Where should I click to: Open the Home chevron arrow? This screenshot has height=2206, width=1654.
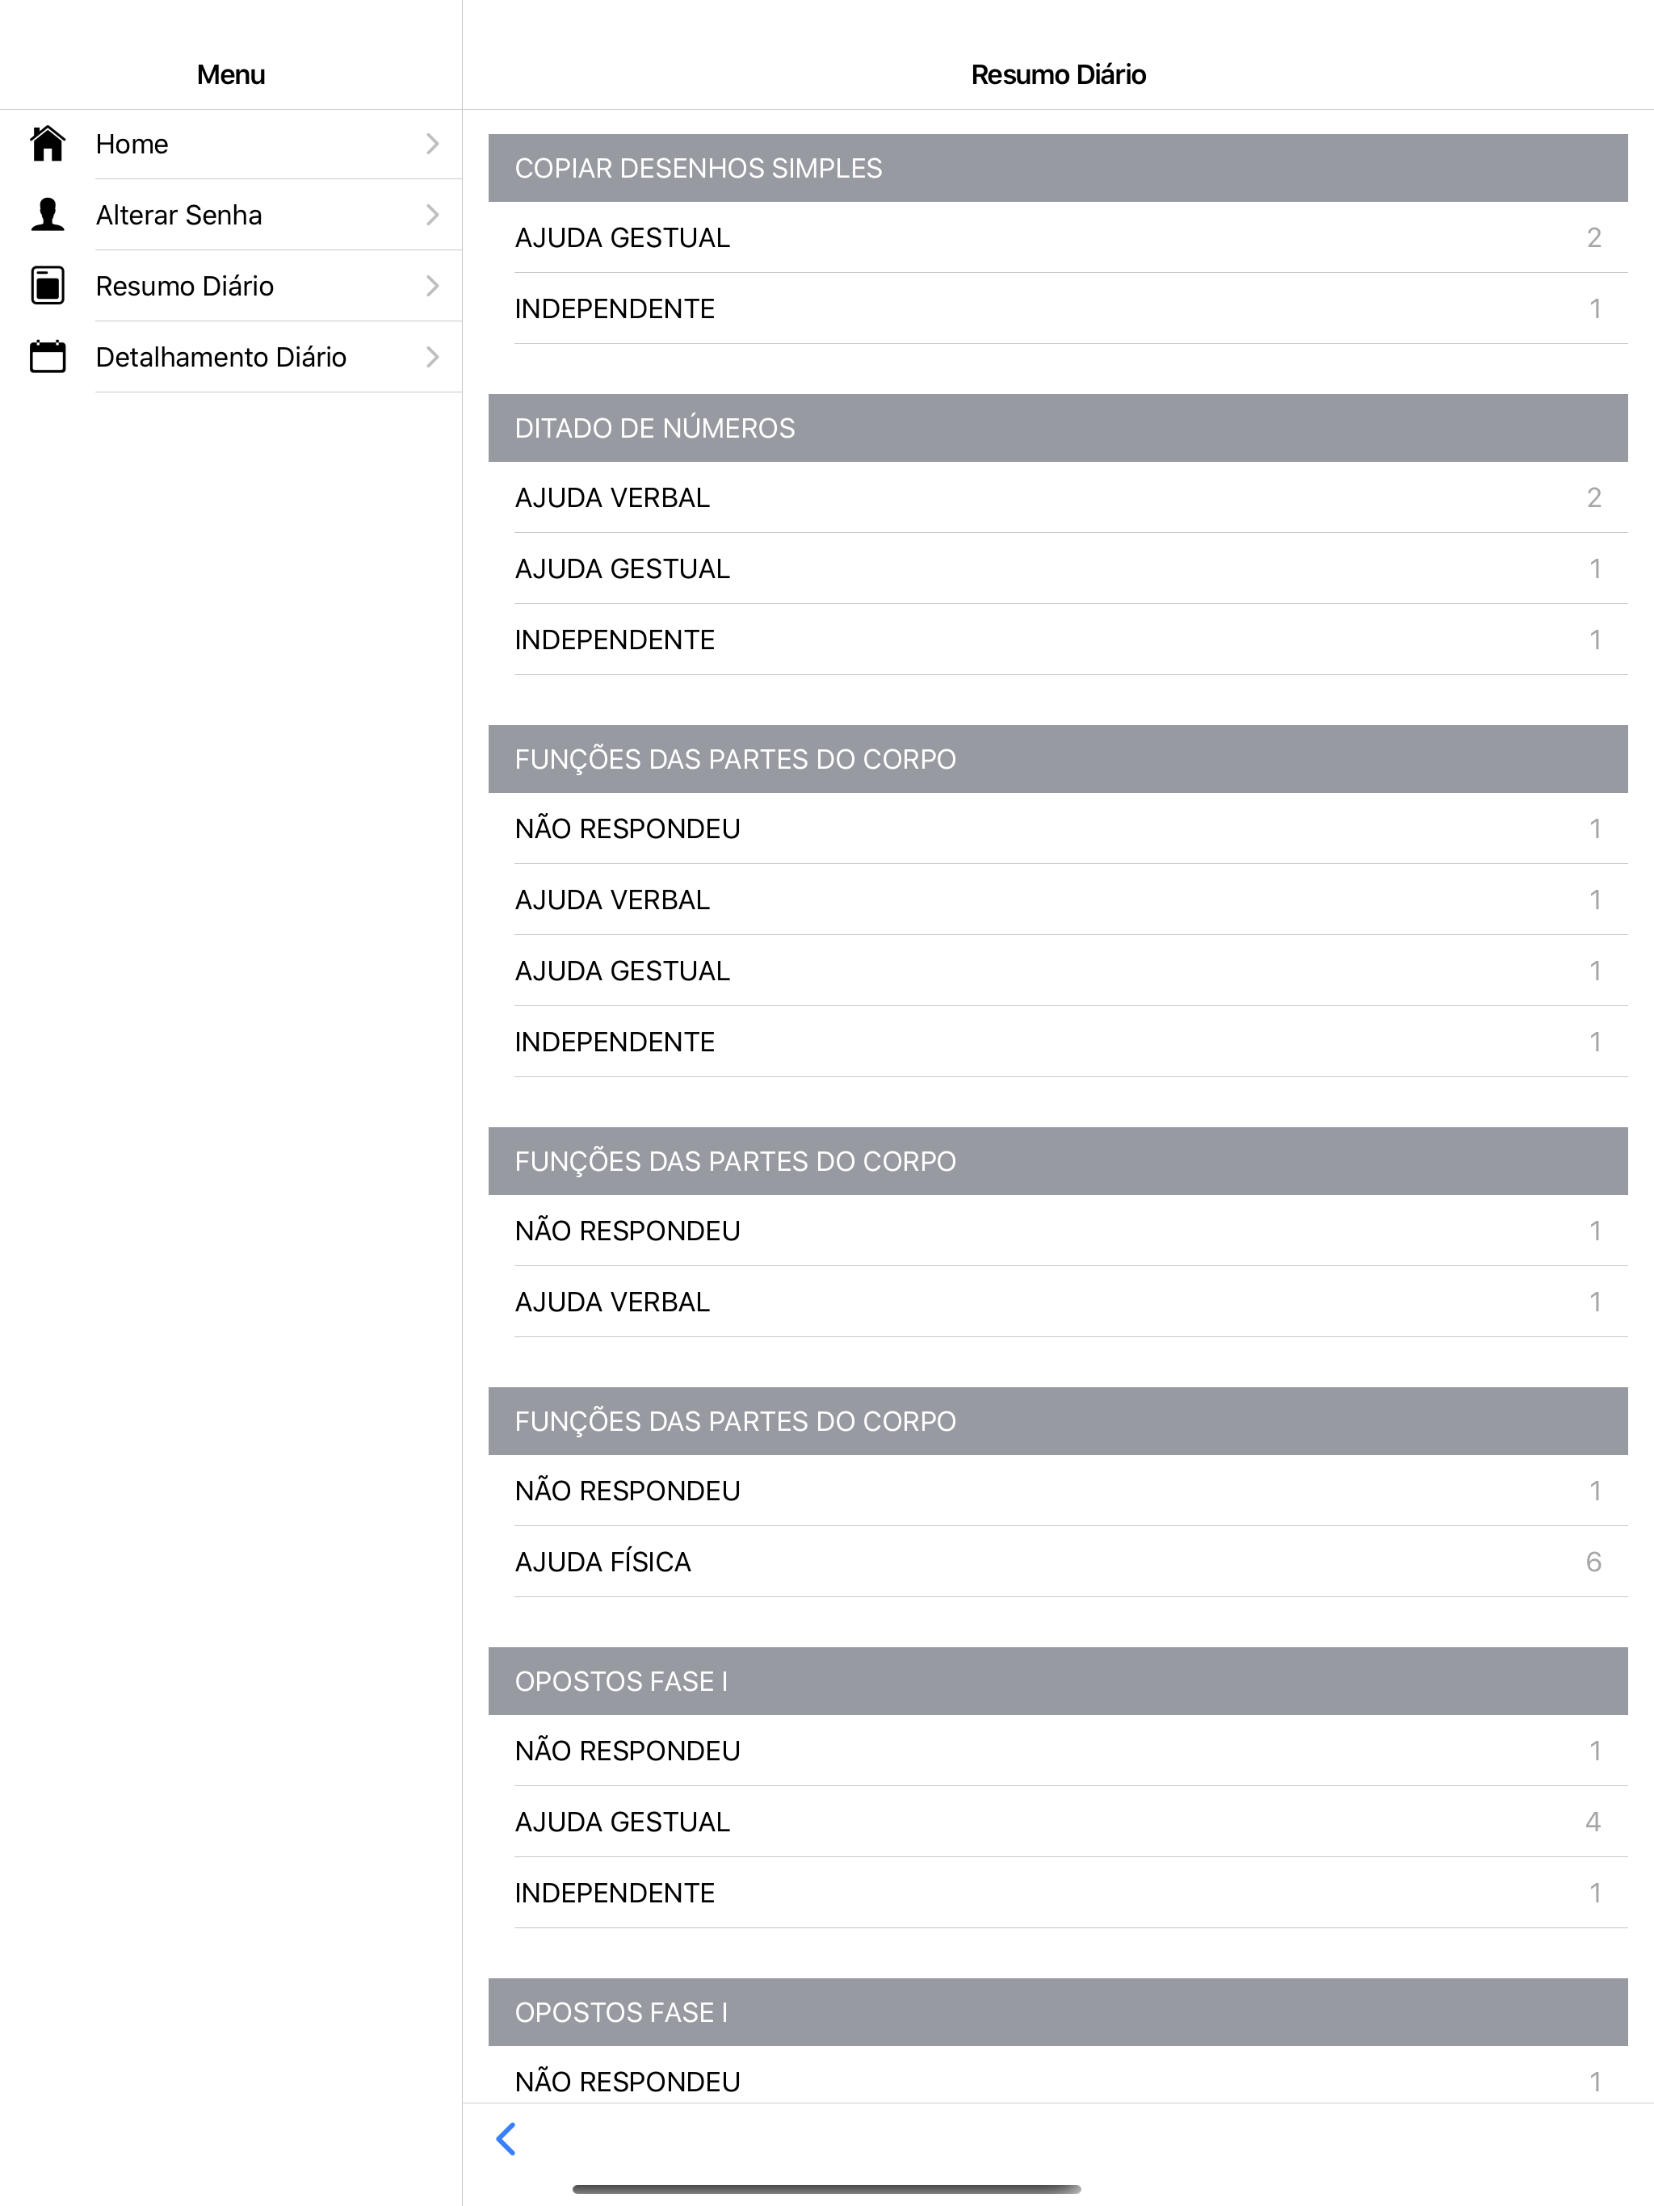pyautogui.click(x=432, y=144)
